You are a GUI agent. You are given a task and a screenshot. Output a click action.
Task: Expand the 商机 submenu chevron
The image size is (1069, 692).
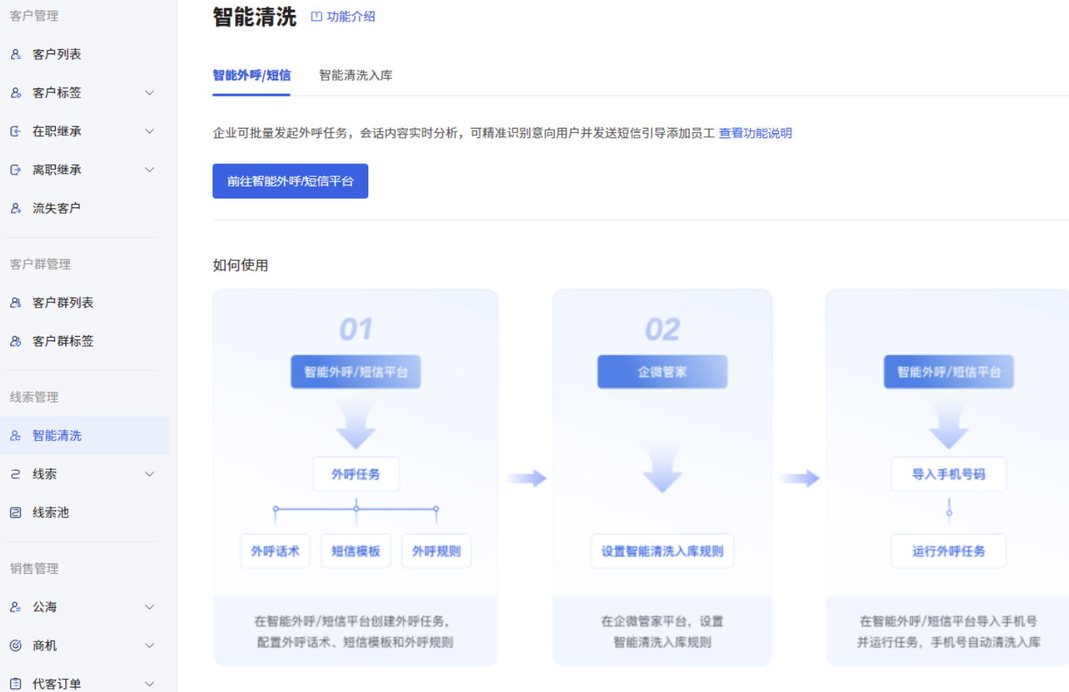[150, 646]
